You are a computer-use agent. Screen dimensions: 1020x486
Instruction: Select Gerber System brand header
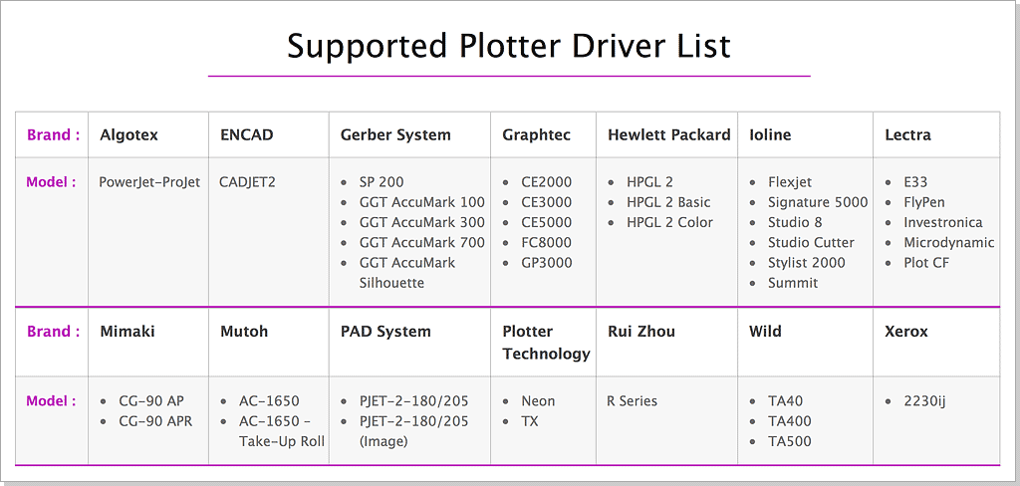pos(395,135)
